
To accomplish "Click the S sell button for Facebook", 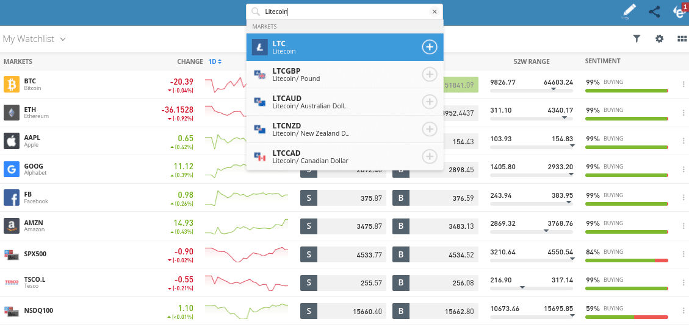I will 308,198.
